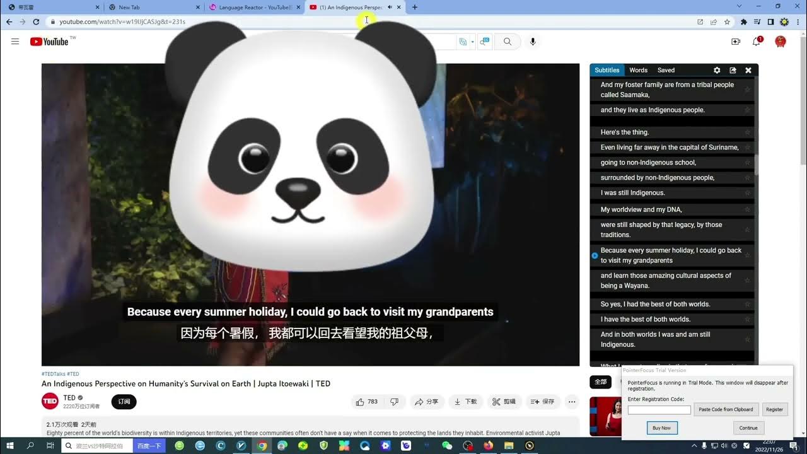Open Chrome three-dot menu
Screen dimensions: 807x454
[798, 21]
